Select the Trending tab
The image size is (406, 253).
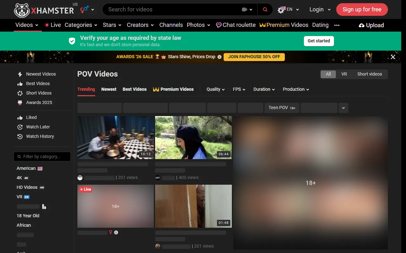(x=86, y=89)
